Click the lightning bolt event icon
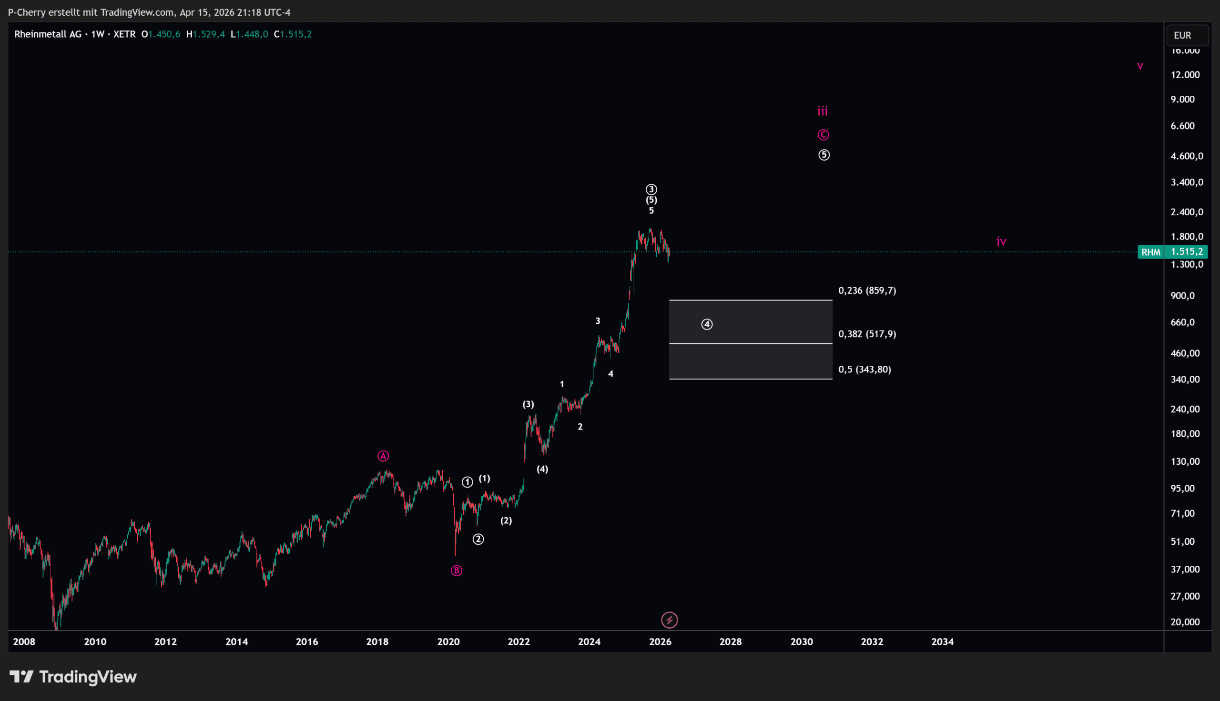The width and height of the screenshot is (1220, 701). 669,620
